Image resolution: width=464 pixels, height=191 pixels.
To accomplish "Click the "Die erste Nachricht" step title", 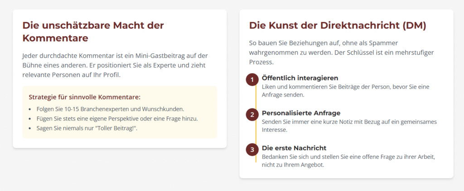I will (294, 148).
